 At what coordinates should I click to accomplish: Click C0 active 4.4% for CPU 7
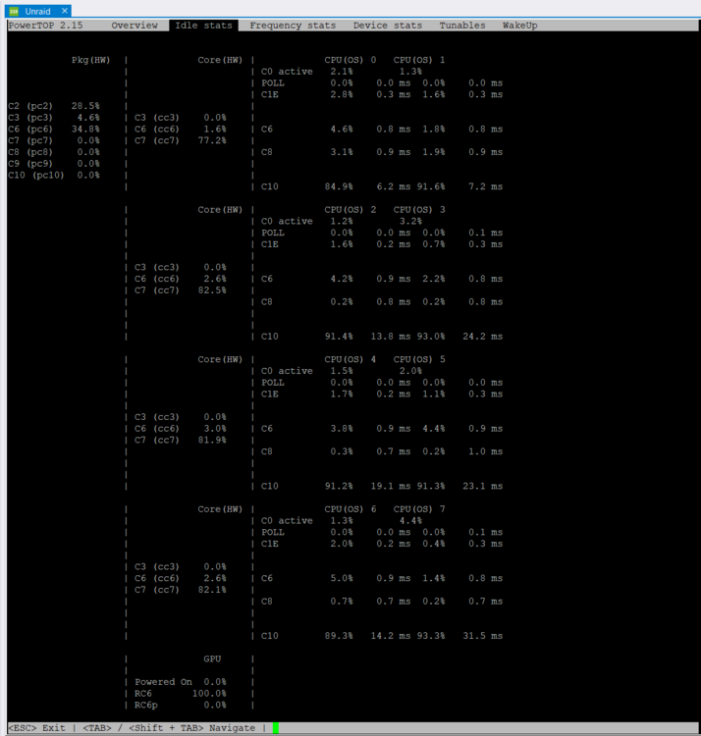(x=410, y=520)
